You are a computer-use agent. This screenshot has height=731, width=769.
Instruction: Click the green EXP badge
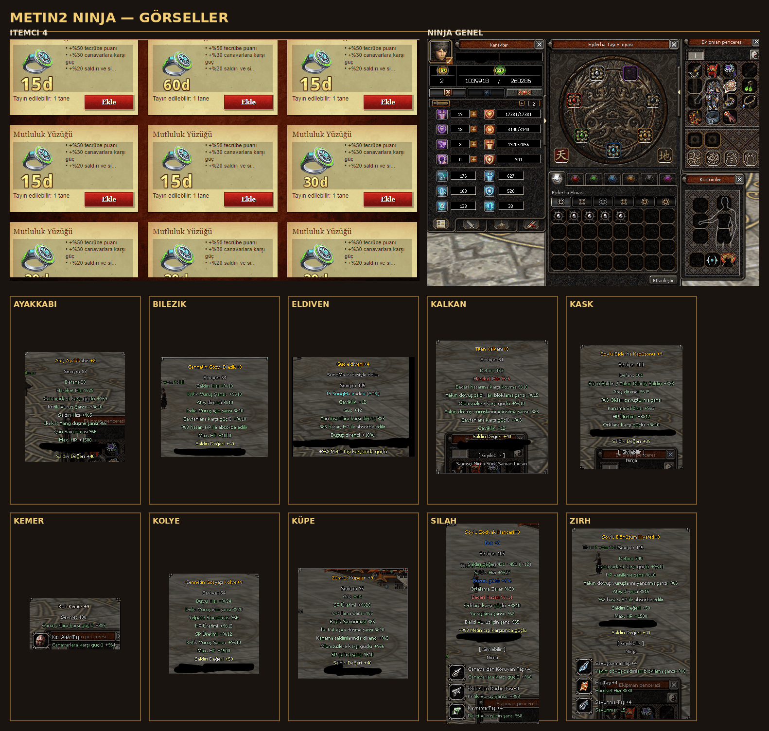[x=500, y=70]
